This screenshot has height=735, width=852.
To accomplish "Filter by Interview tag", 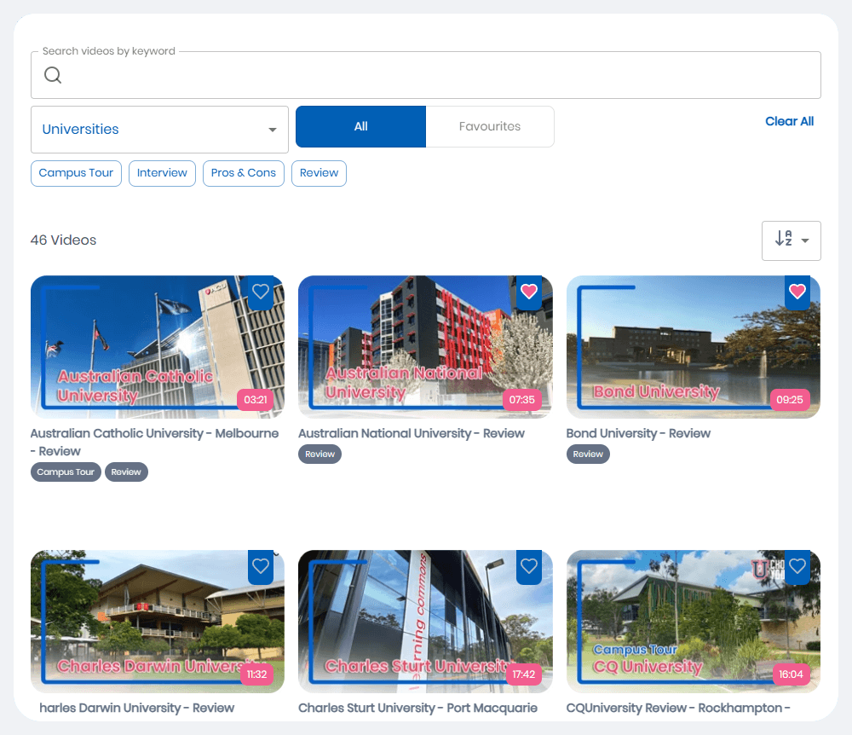I will pos(162,173).
